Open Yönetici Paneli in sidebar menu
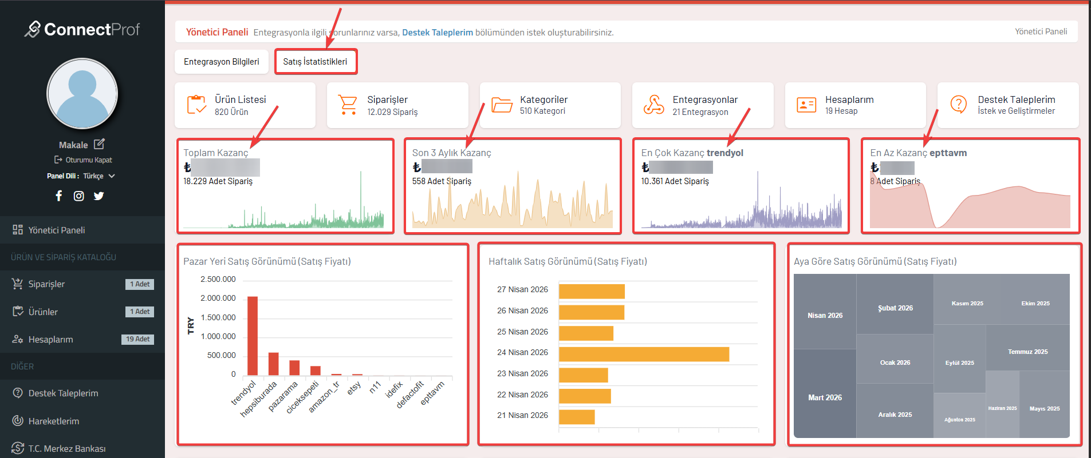Screen dimensions: 1091x458 pyautogui.click(x=57, y=230)
